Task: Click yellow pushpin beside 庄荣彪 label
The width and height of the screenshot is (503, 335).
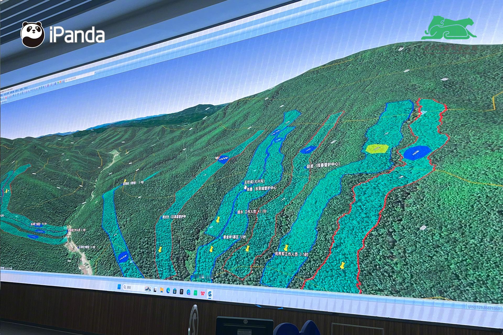Action: coord(125,181)
